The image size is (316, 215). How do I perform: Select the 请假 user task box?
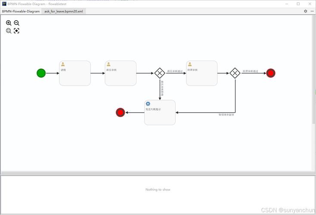(75, 73)
